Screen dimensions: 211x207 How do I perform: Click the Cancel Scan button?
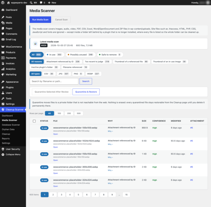coord(61,20)
